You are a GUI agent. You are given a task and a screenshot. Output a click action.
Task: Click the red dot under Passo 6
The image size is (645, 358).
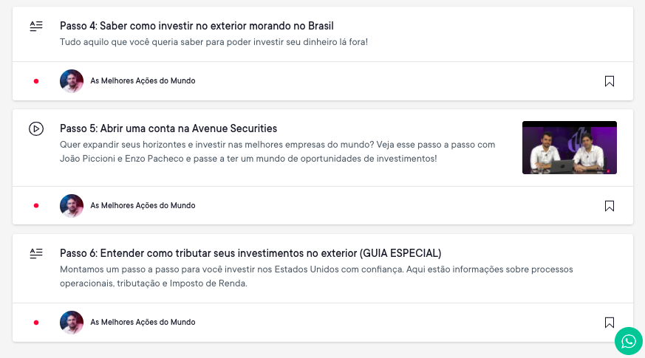tap(36, 323)
